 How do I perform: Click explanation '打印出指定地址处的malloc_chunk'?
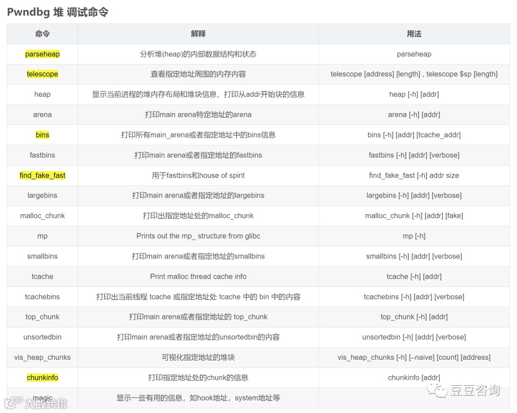coord(198,216)
